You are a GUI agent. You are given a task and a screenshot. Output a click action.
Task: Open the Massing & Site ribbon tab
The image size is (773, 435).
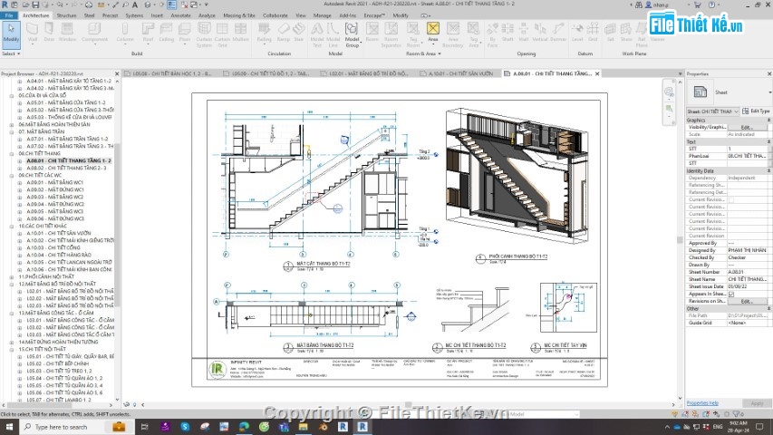(238, 15)
